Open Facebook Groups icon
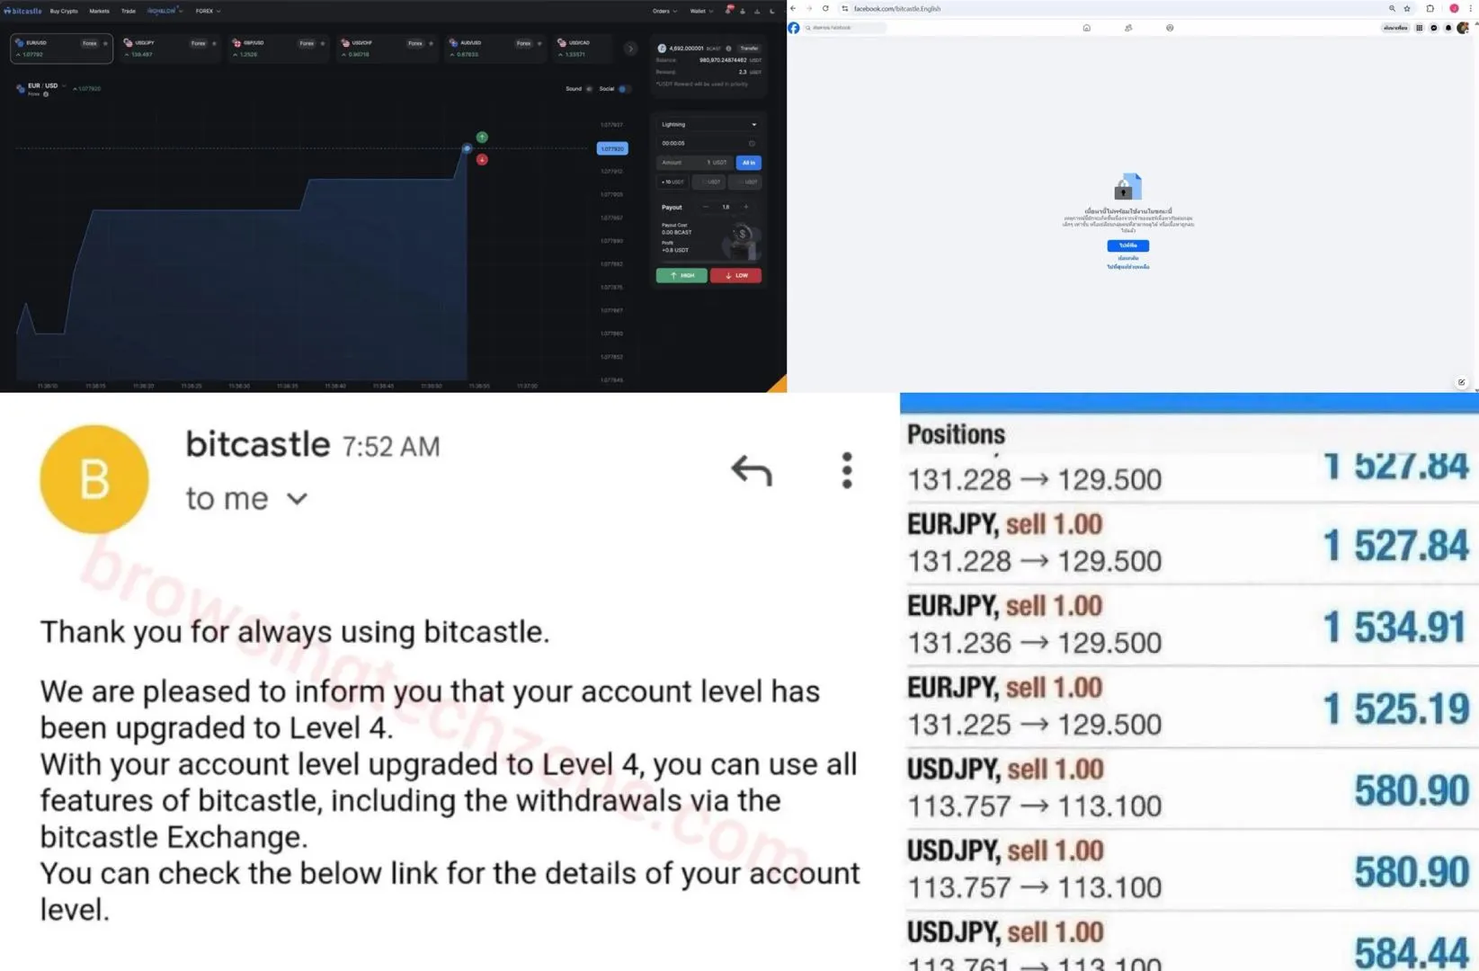The width and height of the screenshot is (1479, 971). [1170, 28]
